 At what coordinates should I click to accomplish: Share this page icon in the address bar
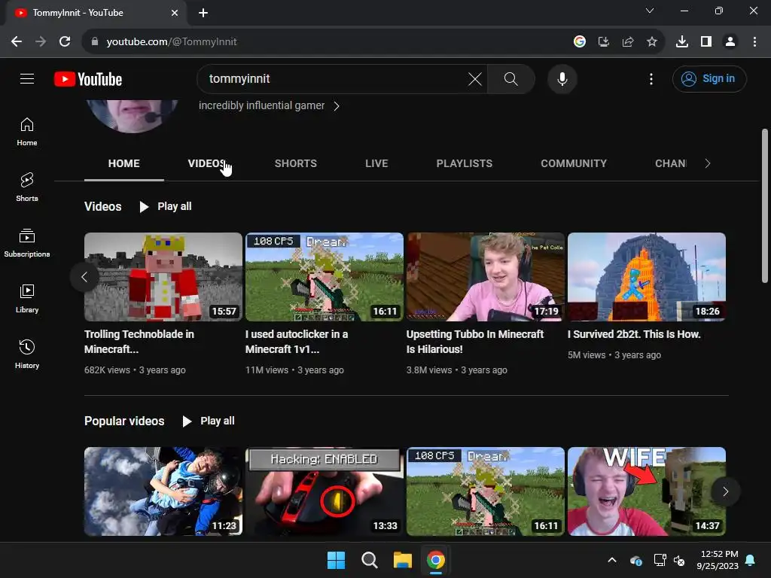(628, 42)
